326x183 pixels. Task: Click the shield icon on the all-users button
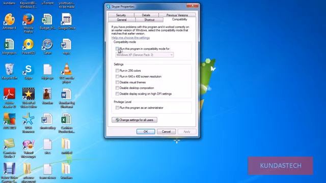(x=117, y=120)
